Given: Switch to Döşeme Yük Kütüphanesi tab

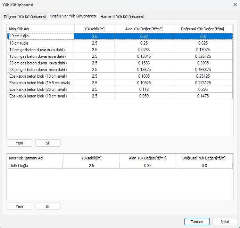Looking at the screenshot, I should [x=25, y=17].
